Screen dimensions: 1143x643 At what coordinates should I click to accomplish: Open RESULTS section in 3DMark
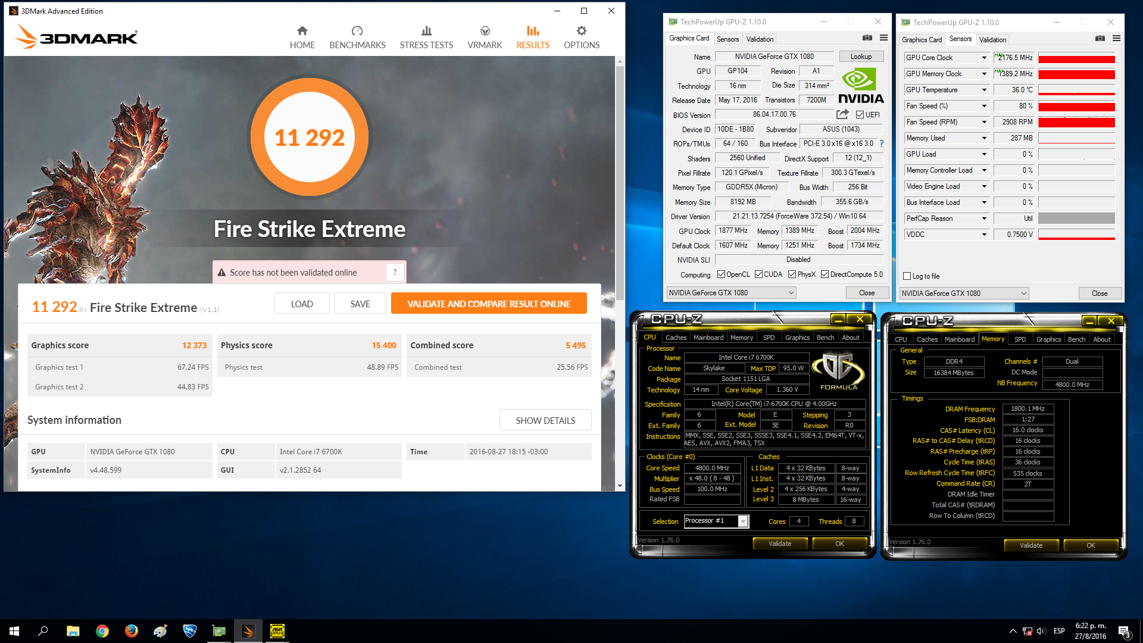tap(533, 38)
